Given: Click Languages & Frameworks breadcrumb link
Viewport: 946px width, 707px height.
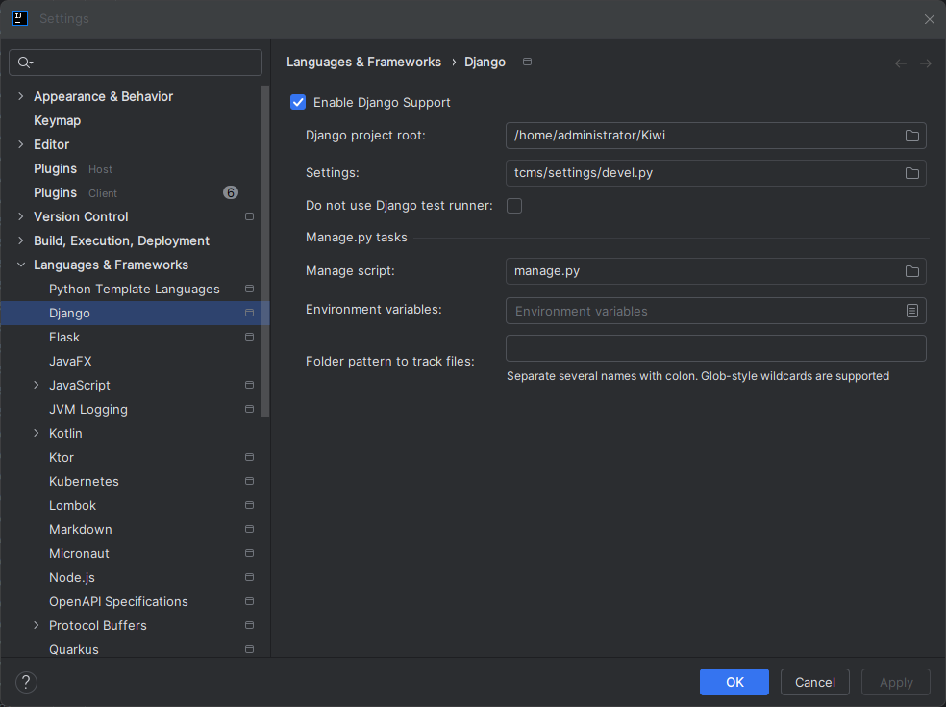Looking at the screenshot, I should pos(363,62).
